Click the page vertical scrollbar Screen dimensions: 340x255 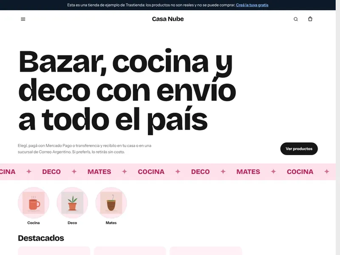pyautogui.click(x=338, y=127)
